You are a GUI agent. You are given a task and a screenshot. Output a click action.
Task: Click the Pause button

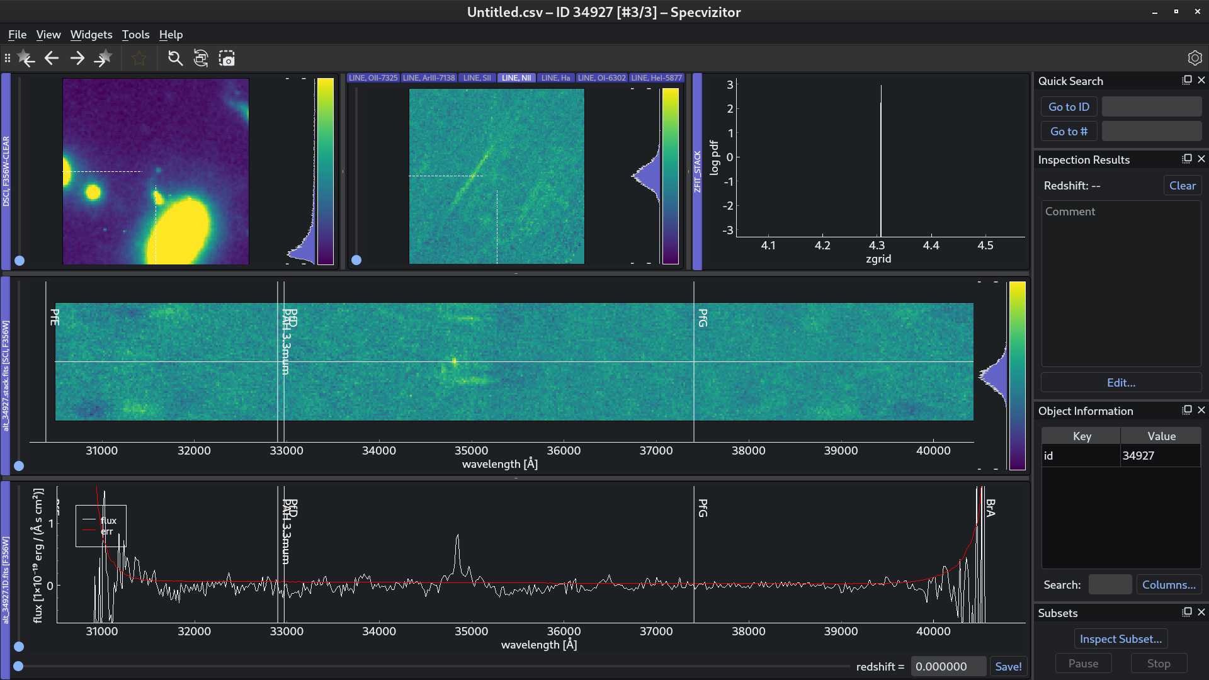coord(1083,664)
